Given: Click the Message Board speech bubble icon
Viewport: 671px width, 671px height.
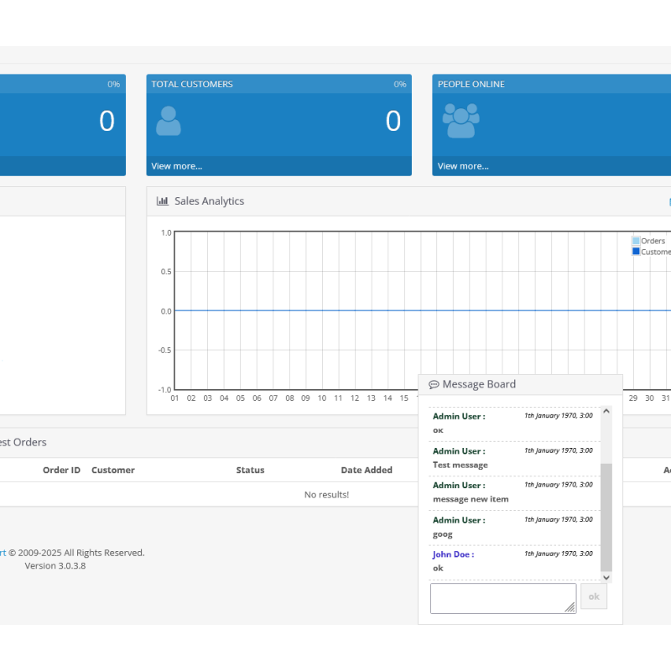Looking at the screenshot, I should [434, 385].
